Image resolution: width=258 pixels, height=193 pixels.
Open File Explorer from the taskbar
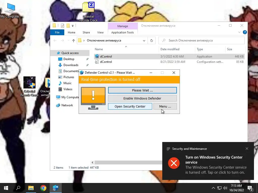(x=31, y=188)
